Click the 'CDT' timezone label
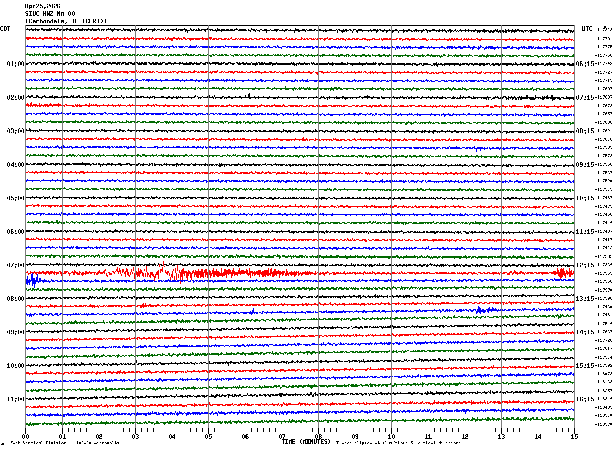This screenshot has width=615, height=450. [x=5, y=29]
